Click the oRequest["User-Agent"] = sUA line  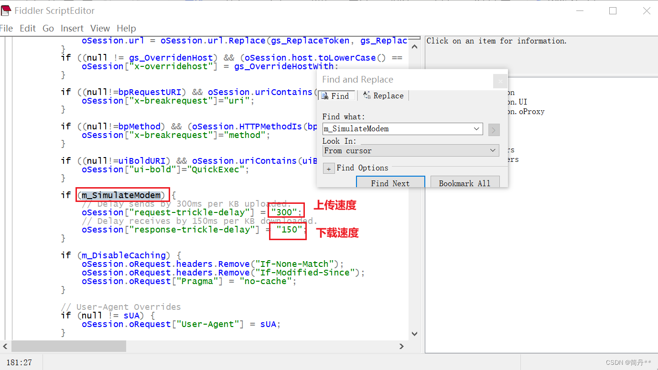(181, 324)
